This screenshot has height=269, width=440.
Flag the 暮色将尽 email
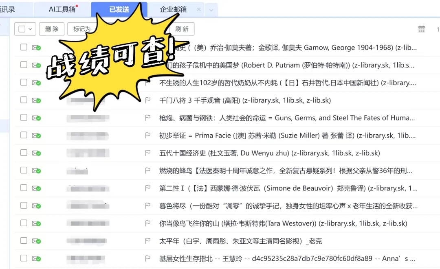[x=148, y=206]
